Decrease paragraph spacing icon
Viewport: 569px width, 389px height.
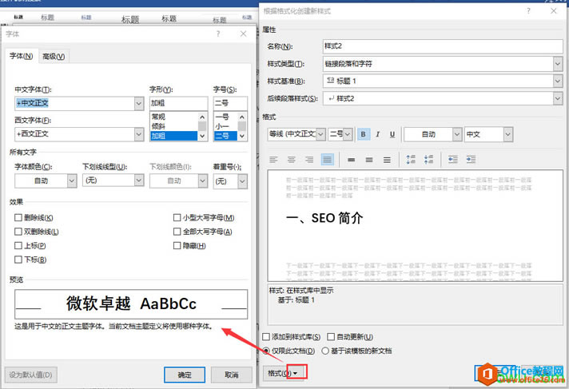click(428, 159)
